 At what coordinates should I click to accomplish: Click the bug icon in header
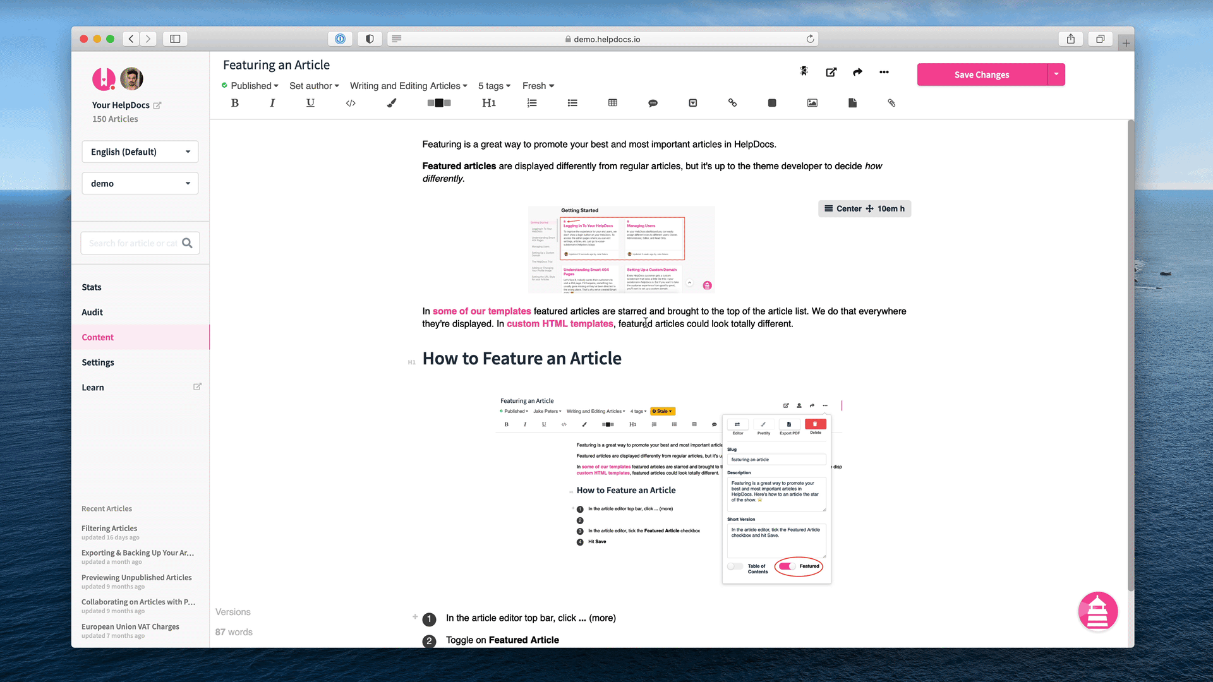[804, 71]
